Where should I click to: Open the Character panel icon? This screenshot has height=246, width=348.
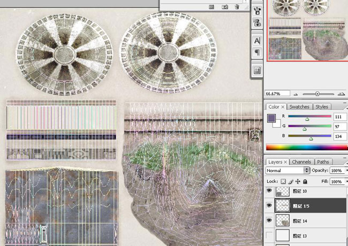point(257,41)
